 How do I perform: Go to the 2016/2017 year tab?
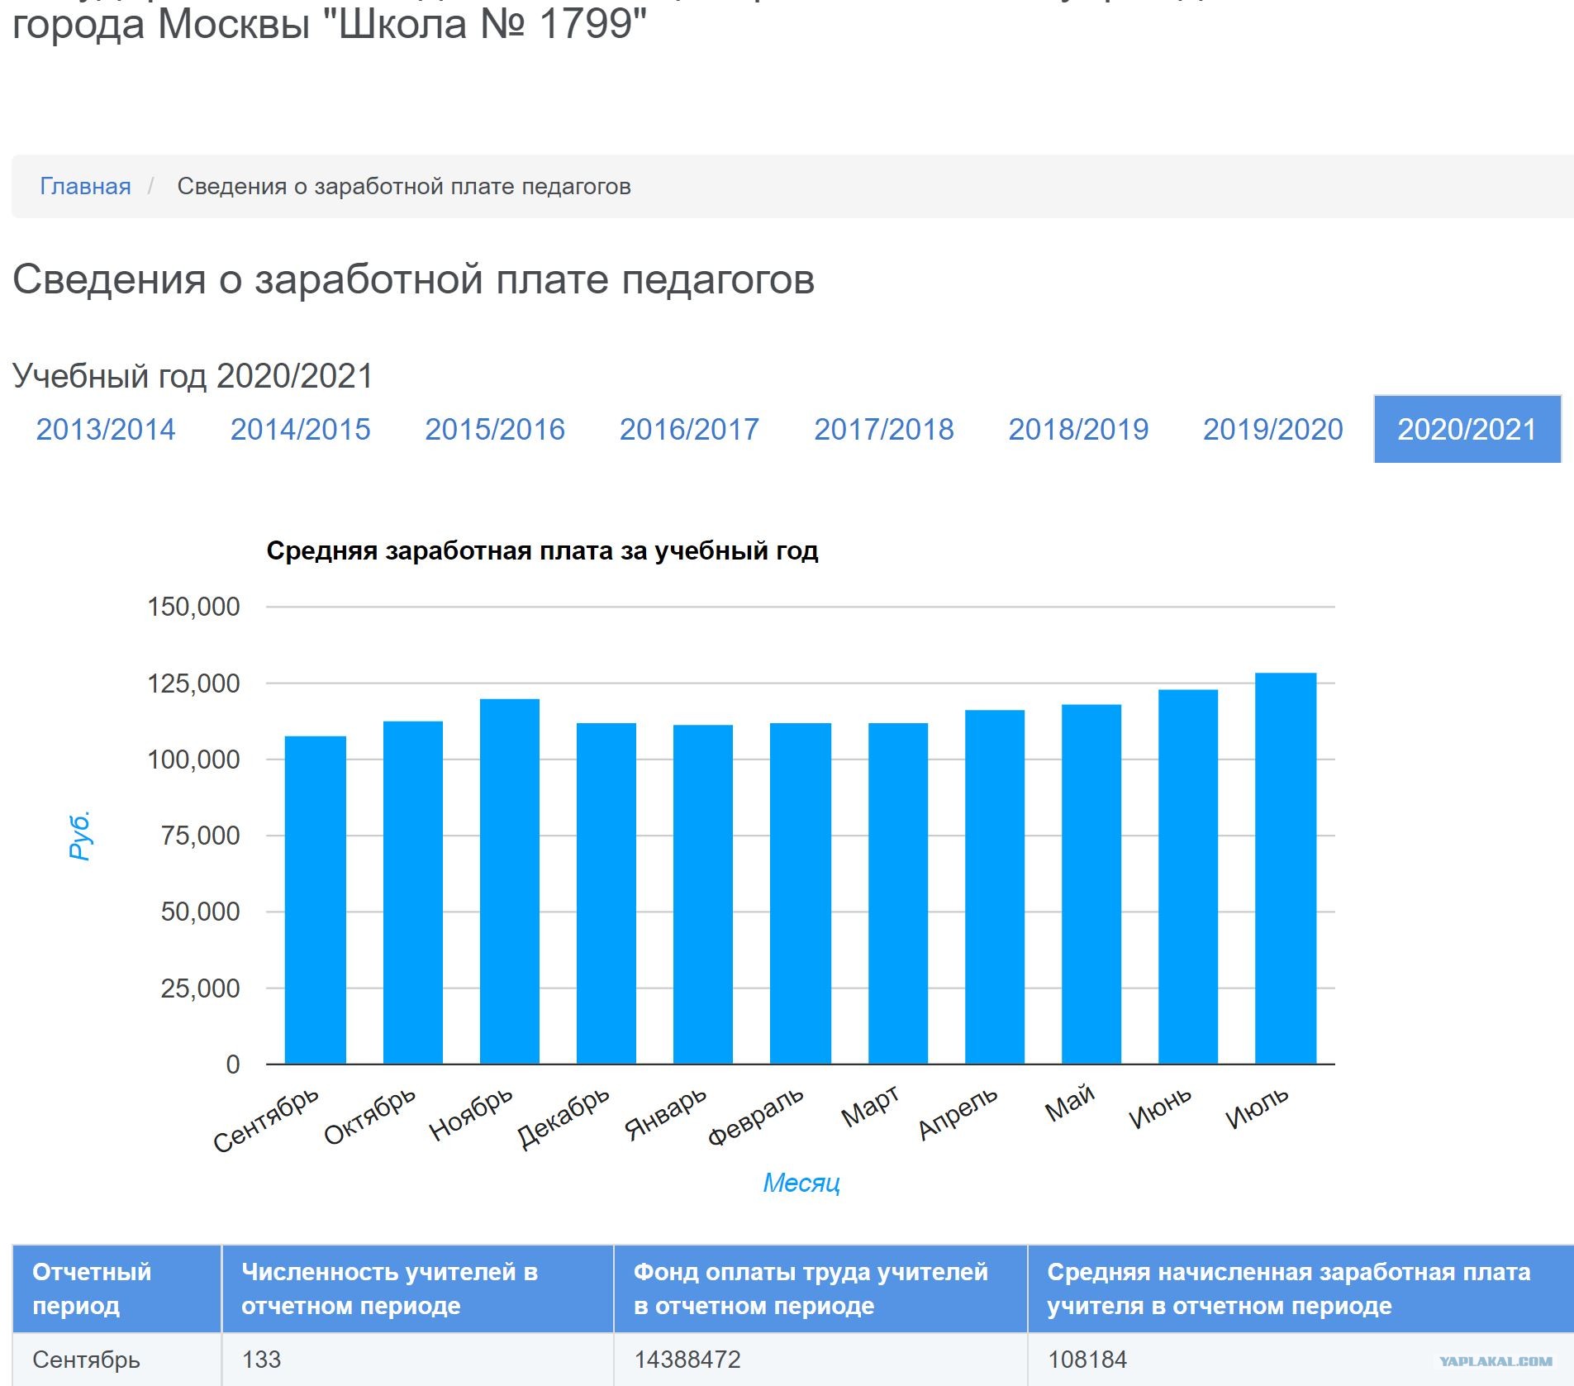(689, 429)
